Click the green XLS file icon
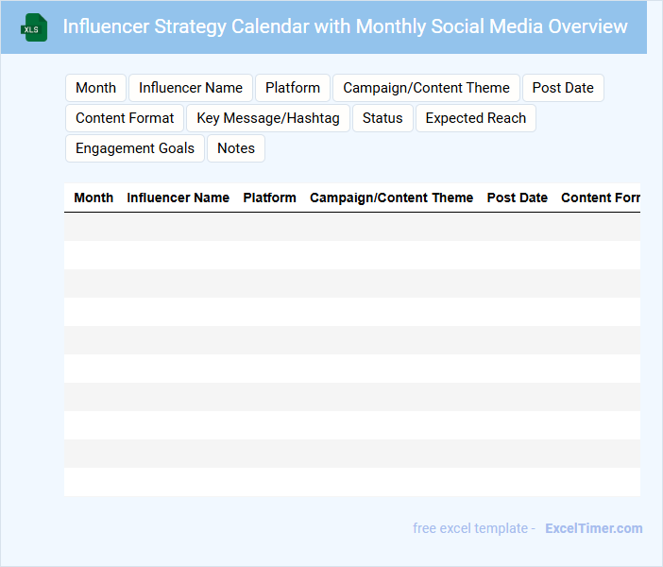Viewport: 663px width, 567px height. tap(35, 27)
